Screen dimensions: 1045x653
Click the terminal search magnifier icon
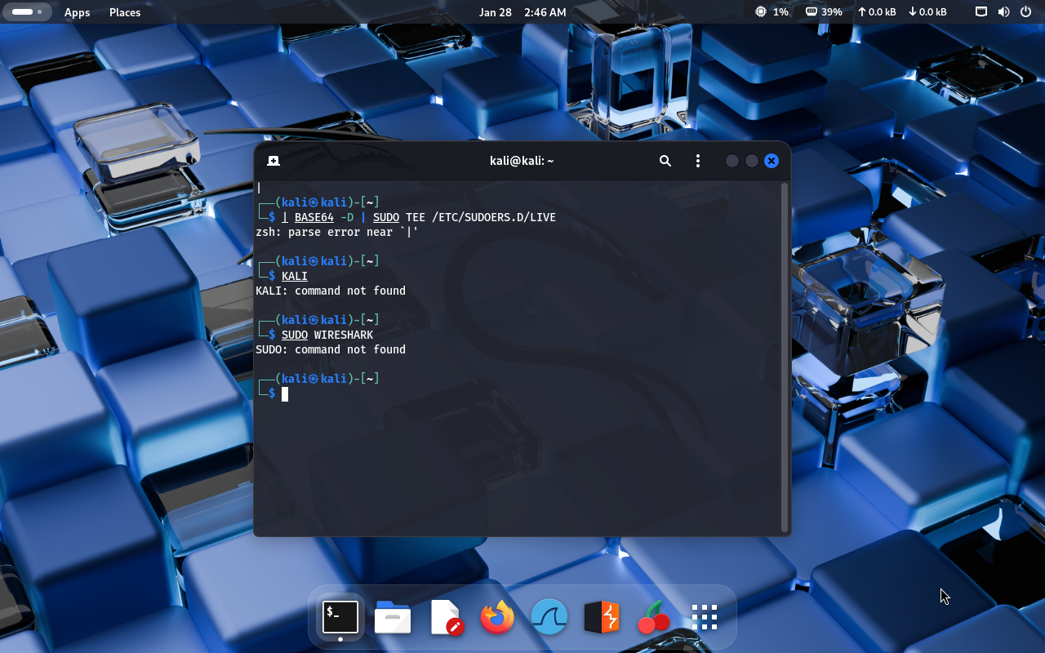(665, 161)
